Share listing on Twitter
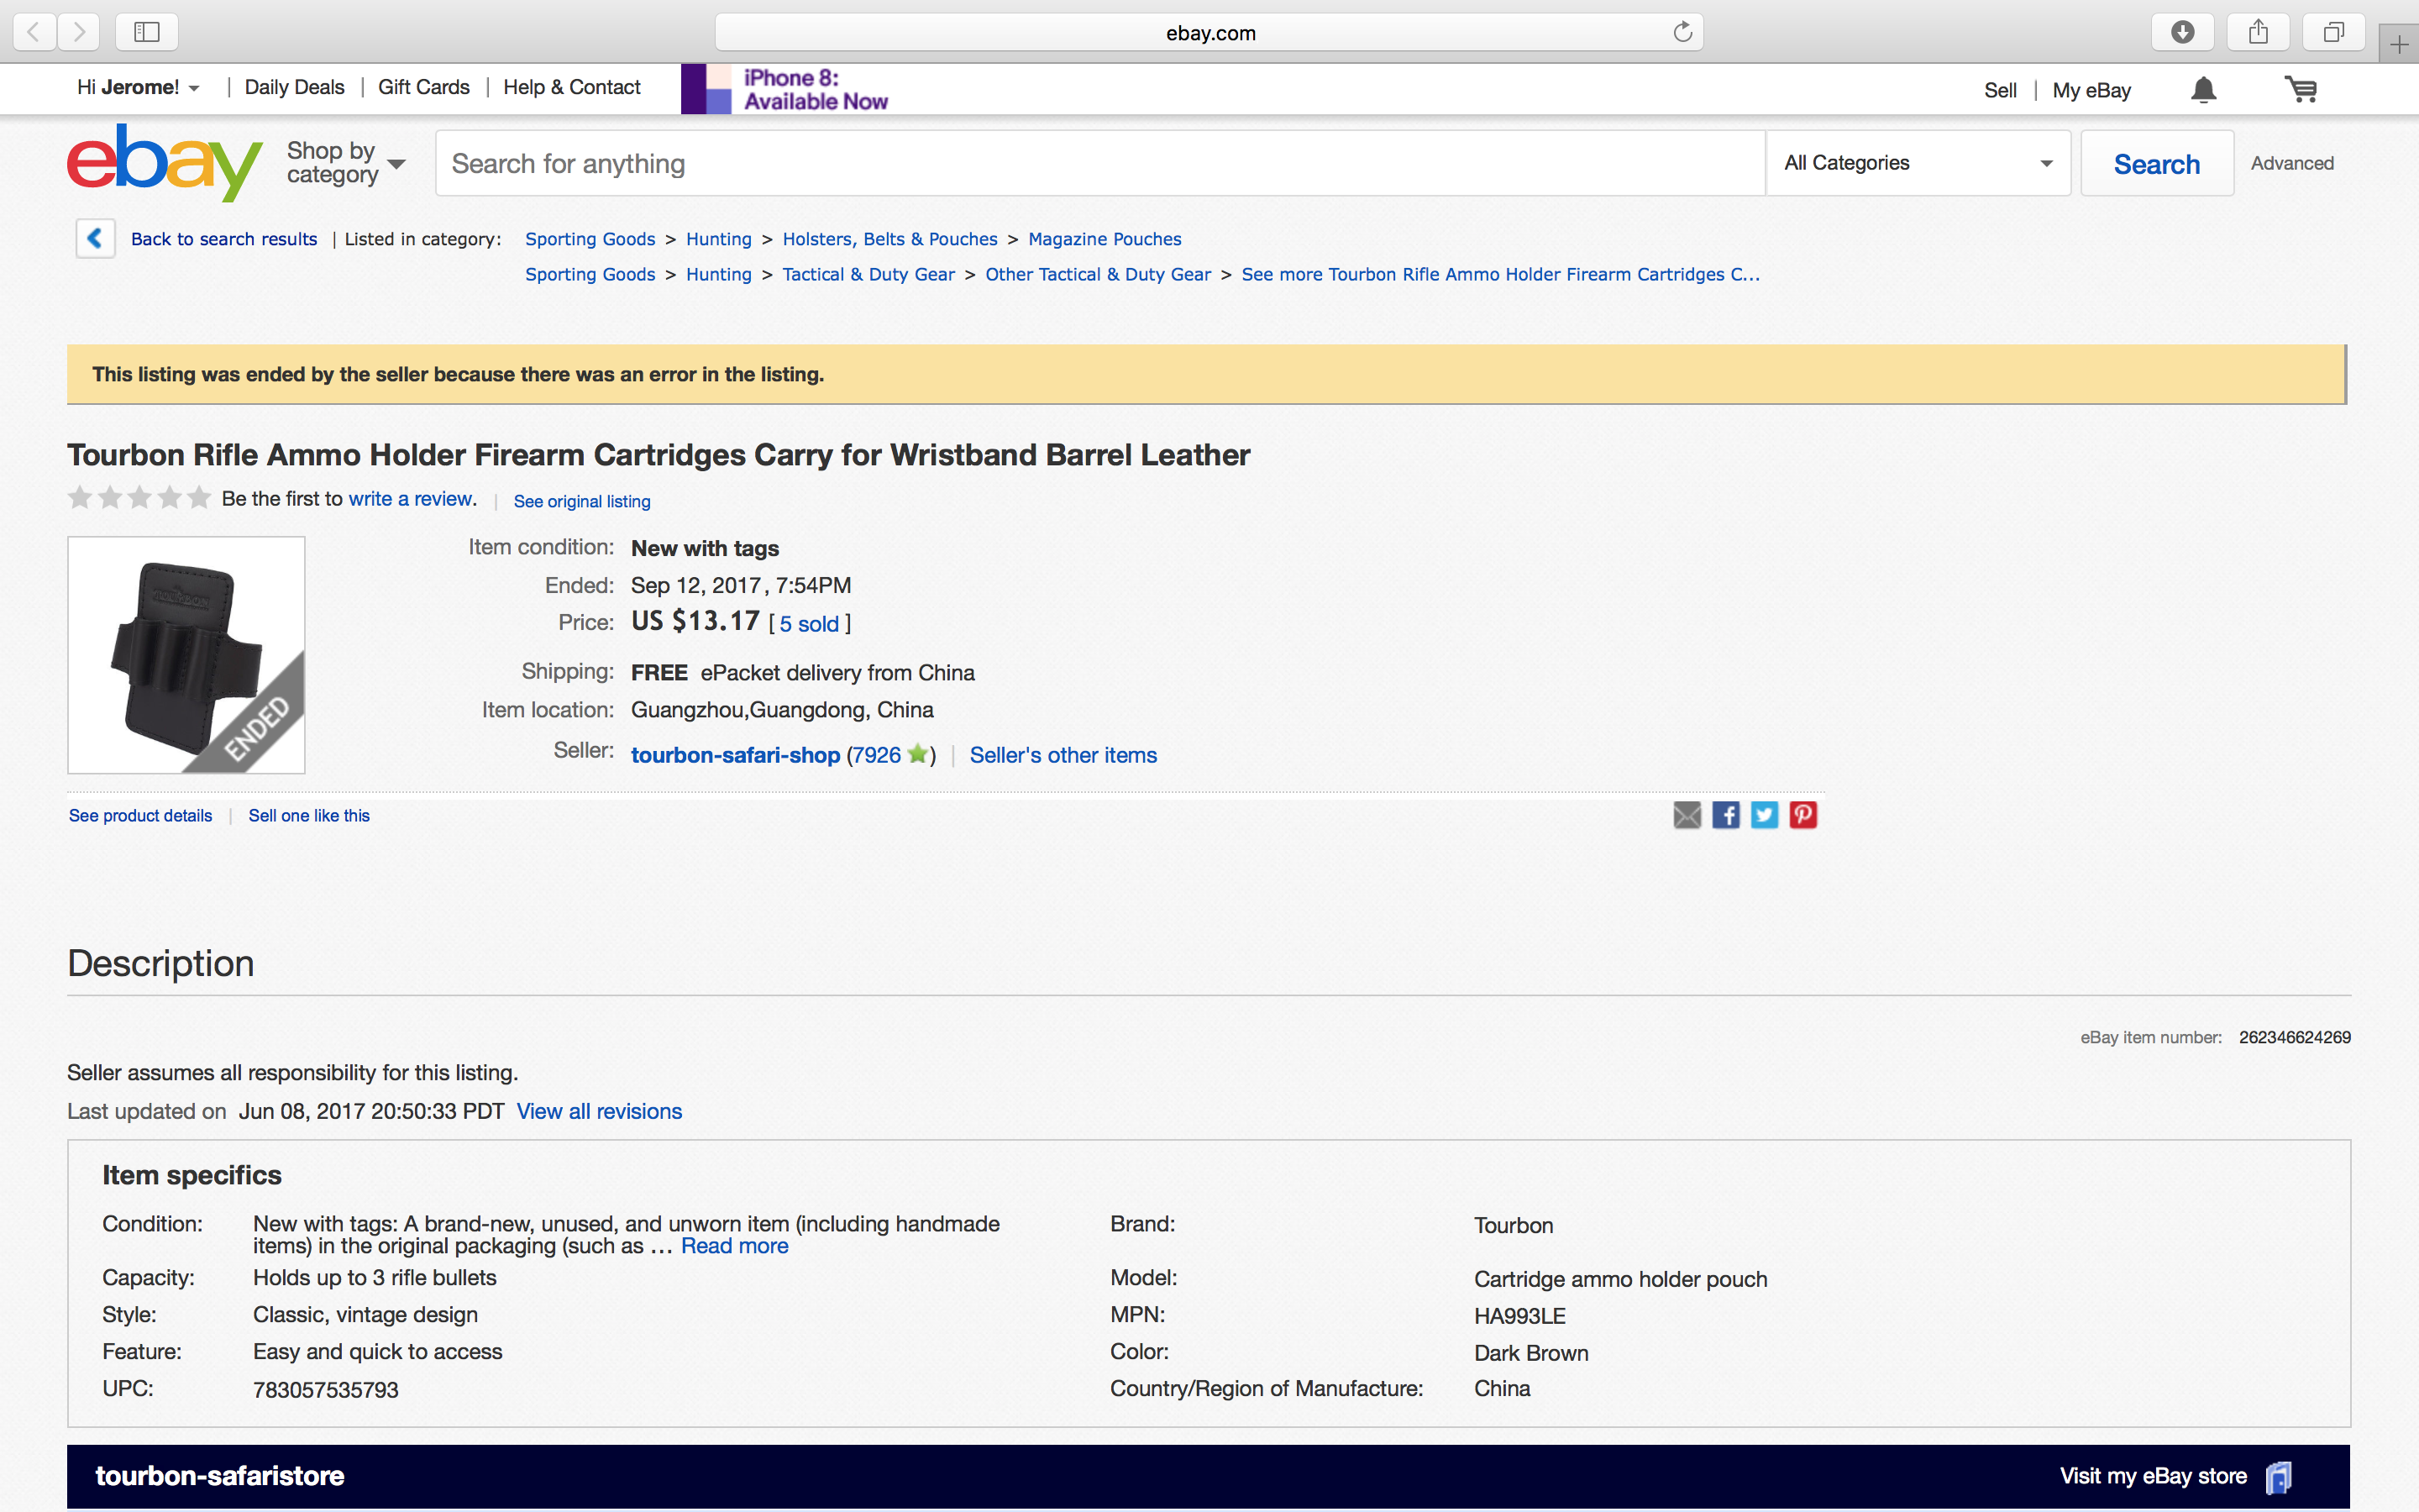 (x=1764, y=815)
